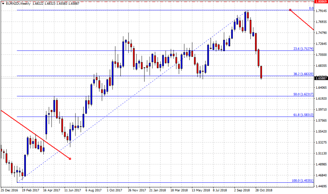Click the 28 Oct 2018 date label

[263, 190]
